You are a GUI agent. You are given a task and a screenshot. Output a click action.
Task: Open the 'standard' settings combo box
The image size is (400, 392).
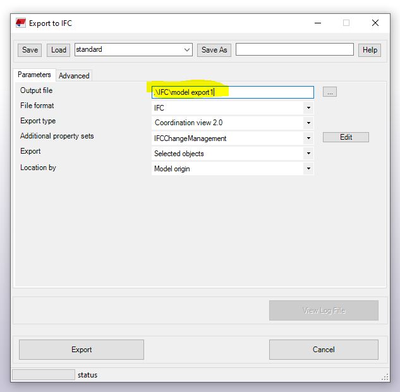[133, 49]
